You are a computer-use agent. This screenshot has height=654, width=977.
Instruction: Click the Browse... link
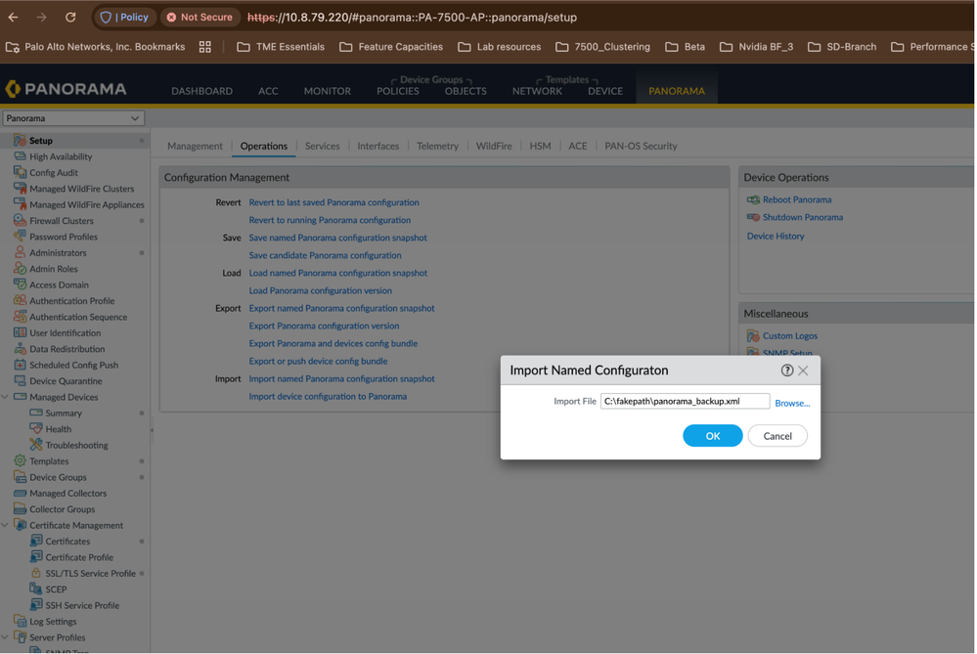tap(792, 403)
